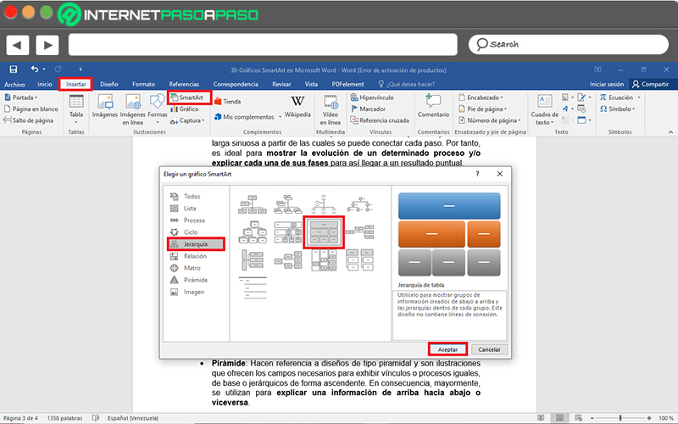This screenshot has width=678, height=424.
Task: Click the Español (Venezuela) language indicator
Action: 133,418
